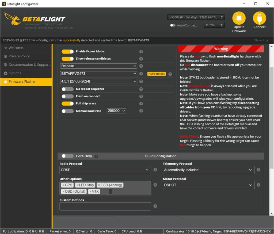The height and width of the screenshot is (234, 274).
Task: Open the Telemetry Protocol dropdown
Action: [x=208, y=170]
